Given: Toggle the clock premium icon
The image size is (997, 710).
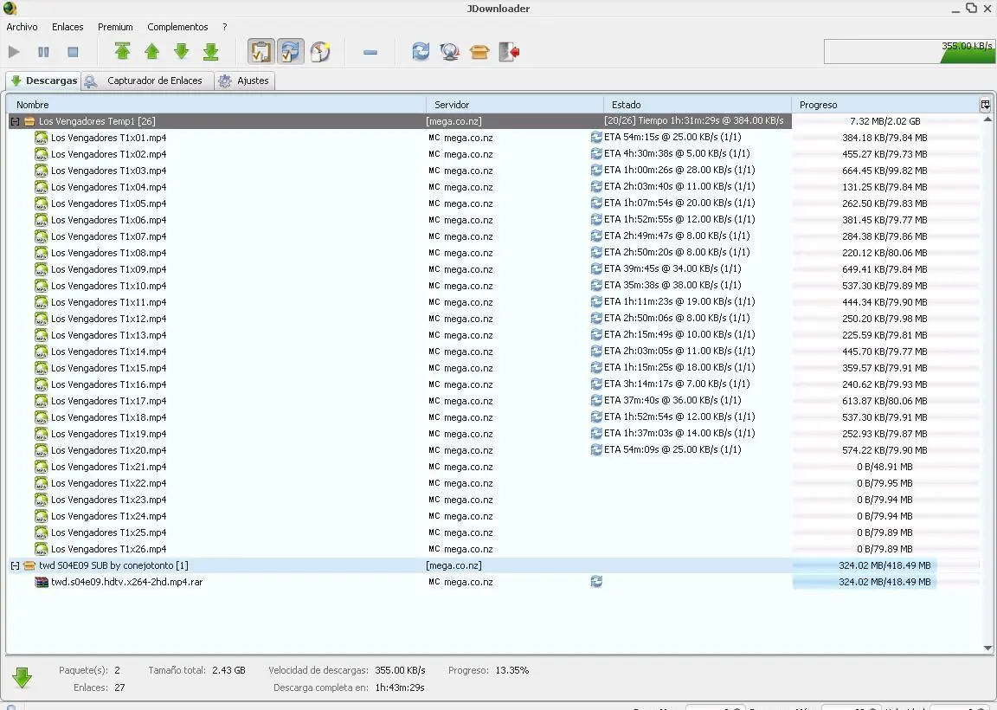Looking at the screenshot, I should tap(320, 52).
